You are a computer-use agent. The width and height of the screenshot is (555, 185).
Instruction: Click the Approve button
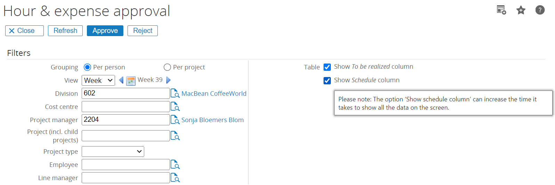pos(105,31)
